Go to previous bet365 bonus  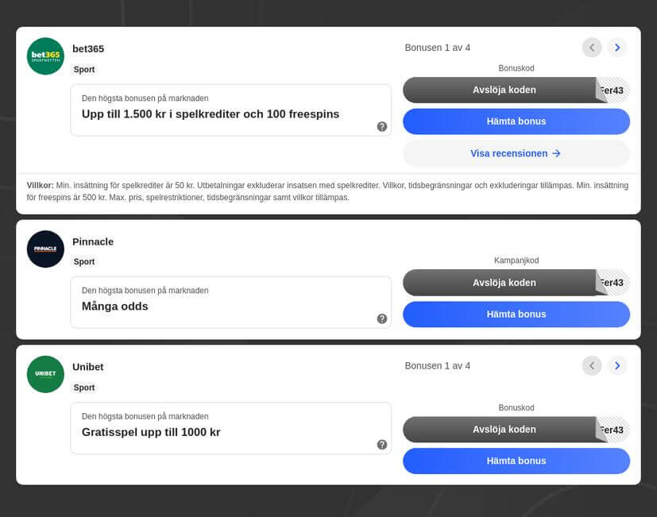(x=592, y=48)
